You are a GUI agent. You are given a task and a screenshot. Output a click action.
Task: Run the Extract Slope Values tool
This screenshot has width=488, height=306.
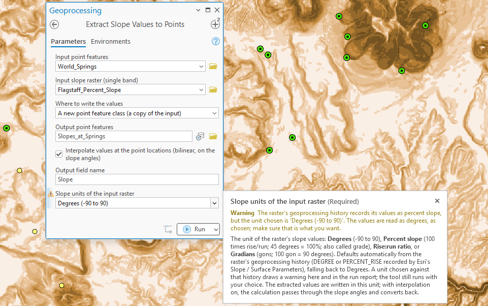[x=194, y=229]
